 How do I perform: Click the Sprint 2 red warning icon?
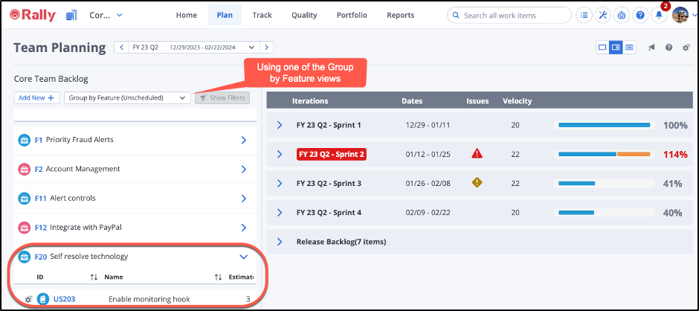pyautogui.click(x=477, y=154)
